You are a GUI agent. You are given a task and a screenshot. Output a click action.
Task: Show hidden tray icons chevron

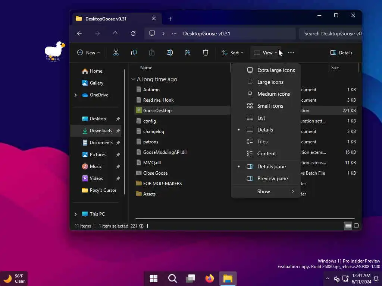328,279
